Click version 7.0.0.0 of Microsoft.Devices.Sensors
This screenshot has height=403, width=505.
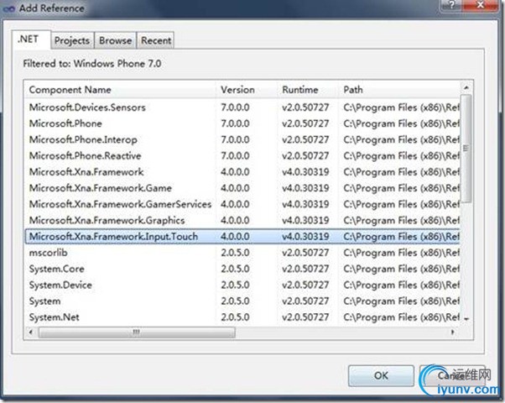tap(235, 107)
